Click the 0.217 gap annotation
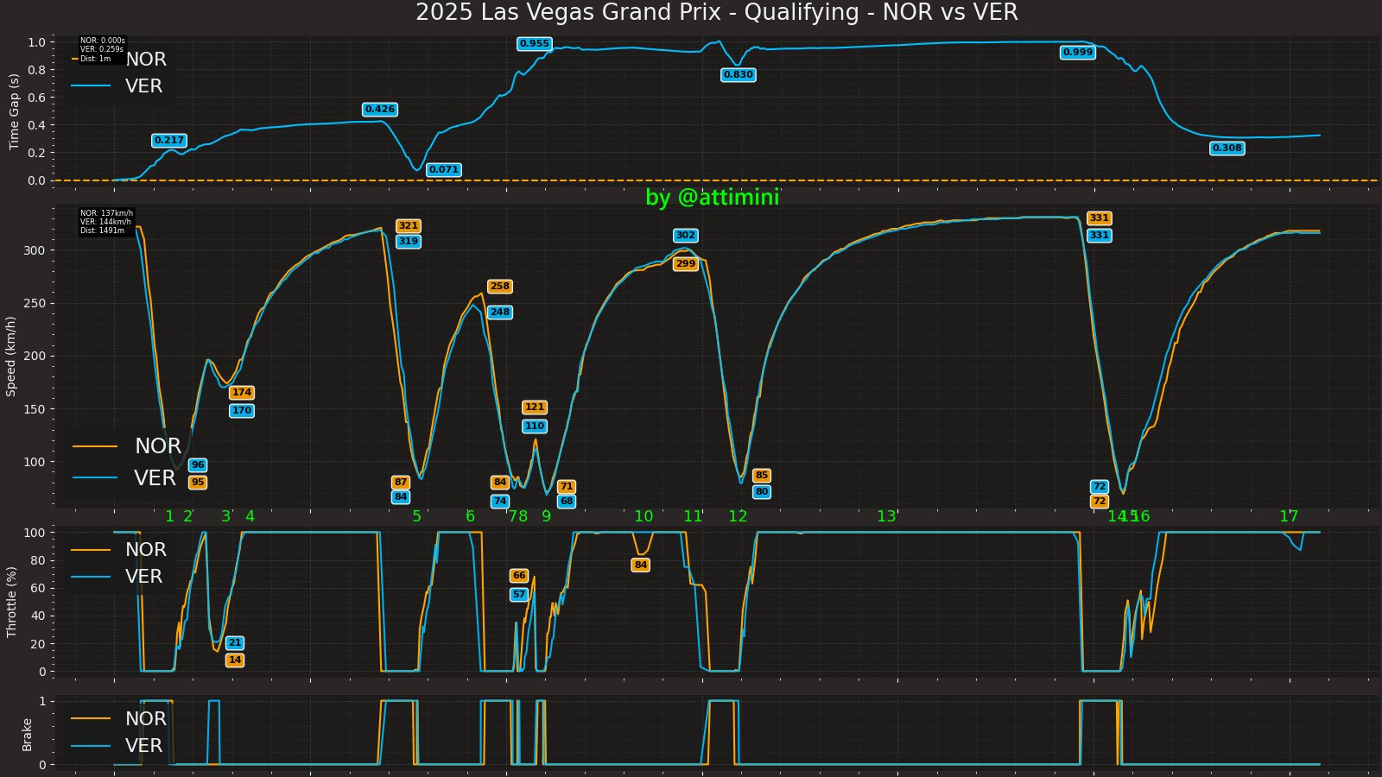1382x777 pixels. point(169,141)
